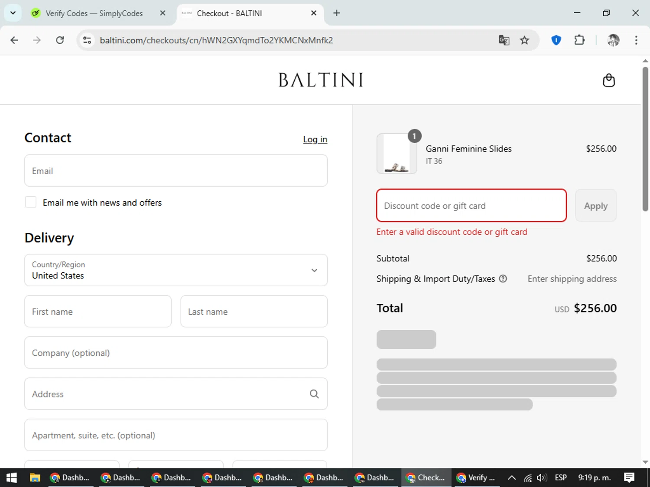Open the Chrome three-dot menu

636,40
